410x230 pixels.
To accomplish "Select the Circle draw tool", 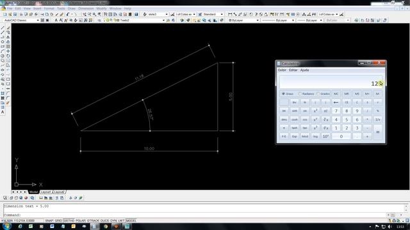I will [3, 56].
